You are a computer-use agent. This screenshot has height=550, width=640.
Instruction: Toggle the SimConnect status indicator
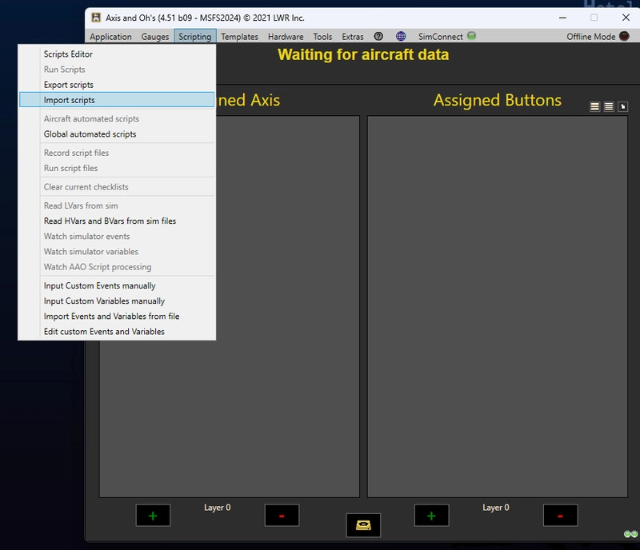pyautogui.click(x=470, y=37)
